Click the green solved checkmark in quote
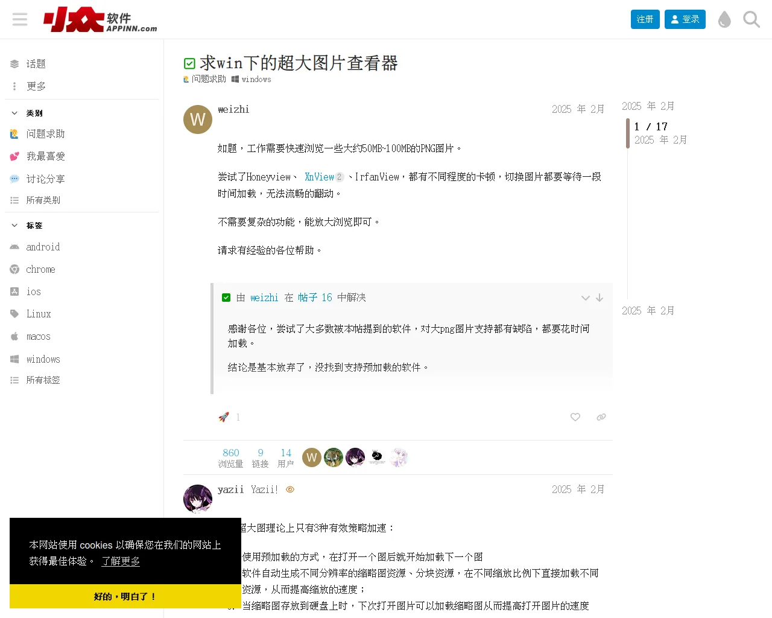This screenshot has height=618, width=772. click(226, 298)
